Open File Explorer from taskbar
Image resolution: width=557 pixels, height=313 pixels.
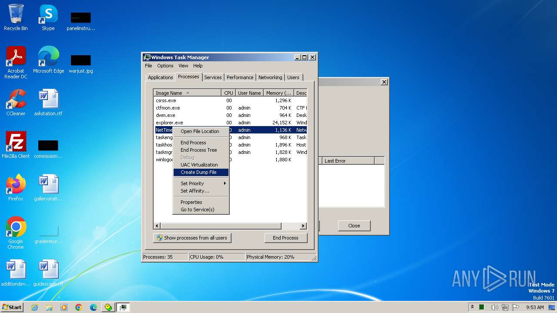49,307
